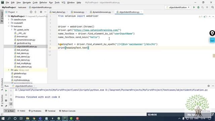Click testcases breadcrumb in navigation bar
This screenshot has width=215, height=121.
22,7
